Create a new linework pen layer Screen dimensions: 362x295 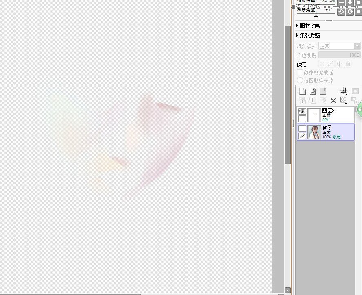click(x=313, y=91)
